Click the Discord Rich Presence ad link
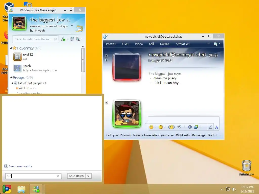The width and height of the screenshot is (259, 194). click(x=164, y=135)
